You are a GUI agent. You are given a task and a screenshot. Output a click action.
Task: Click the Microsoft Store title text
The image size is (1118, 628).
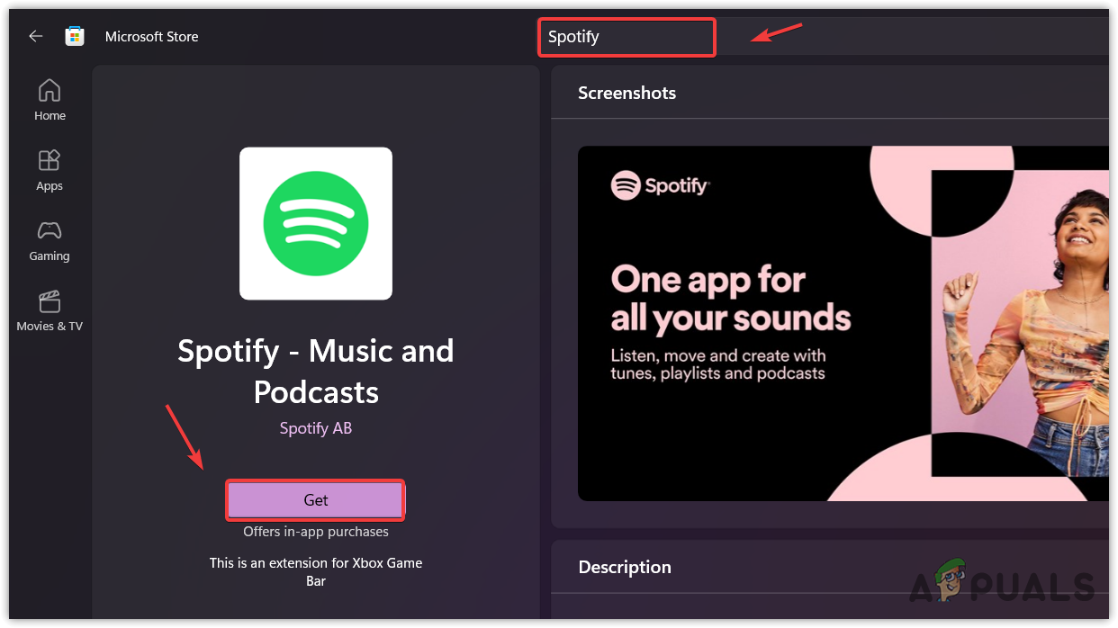click(x=151, y=37)
